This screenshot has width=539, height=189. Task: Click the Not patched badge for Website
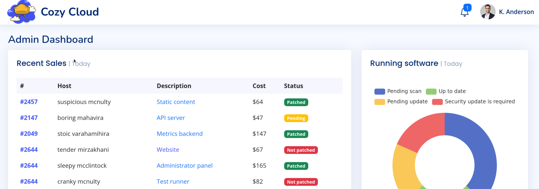[301, 150]
